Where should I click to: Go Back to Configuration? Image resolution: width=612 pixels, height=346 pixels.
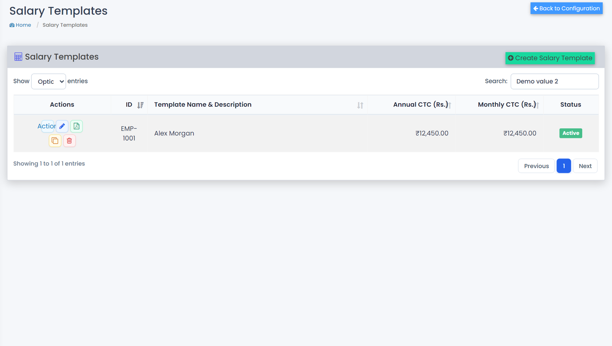566,8
